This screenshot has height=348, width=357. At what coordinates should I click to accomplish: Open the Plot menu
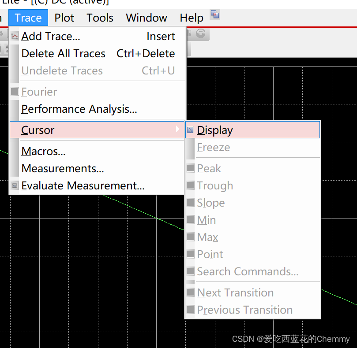tap(64, 18)
